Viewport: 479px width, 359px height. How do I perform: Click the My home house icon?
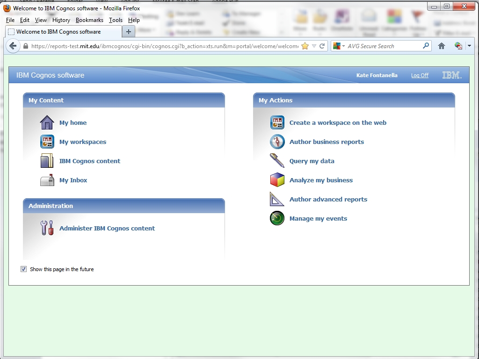click(x=47, y=123)
